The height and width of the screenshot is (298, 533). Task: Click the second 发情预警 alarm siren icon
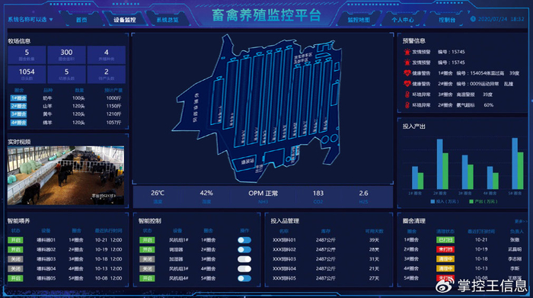click(x=407, y=62)
